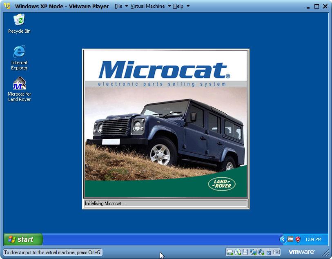Viewport: 332px width, 259px height.
Task: Click the floppy drive device icon
Action: tap(245, 252)
